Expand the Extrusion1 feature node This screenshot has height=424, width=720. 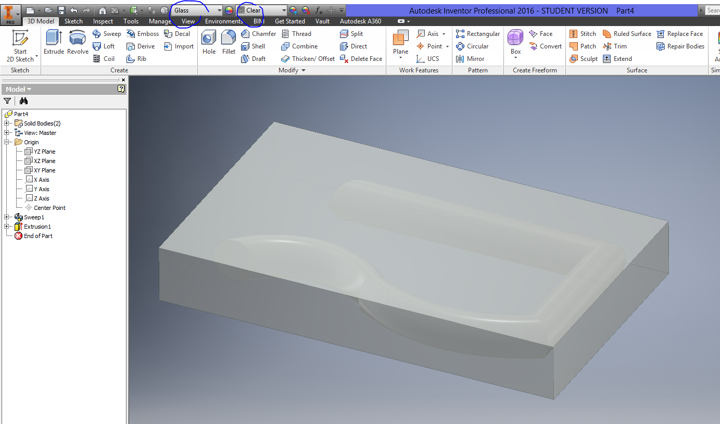(x=6, y=227)
